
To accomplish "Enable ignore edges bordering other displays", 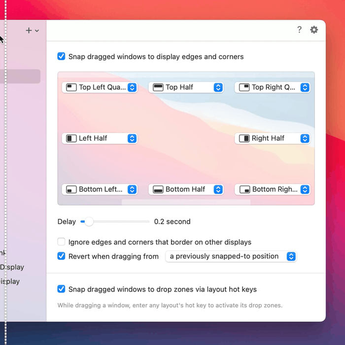I will [x=62, y=242].
